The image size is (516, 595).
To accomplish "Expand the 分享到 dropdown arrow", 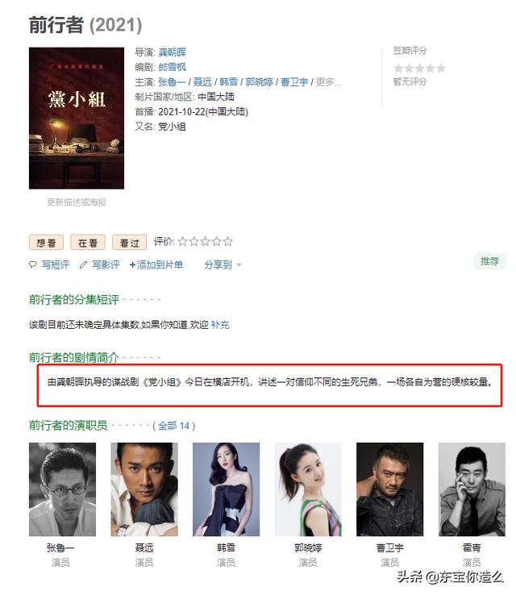I will tap(239, 265).
